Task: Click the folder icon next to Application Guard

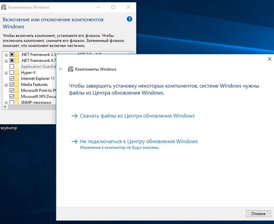Action: [17, 66]
